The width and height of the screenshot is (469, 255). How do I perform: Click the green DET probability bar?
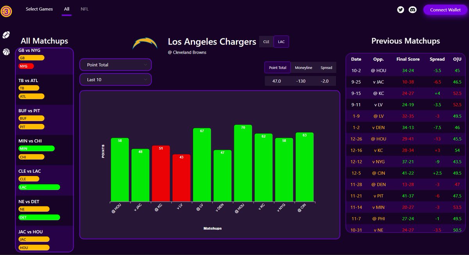tap(39, 217)
